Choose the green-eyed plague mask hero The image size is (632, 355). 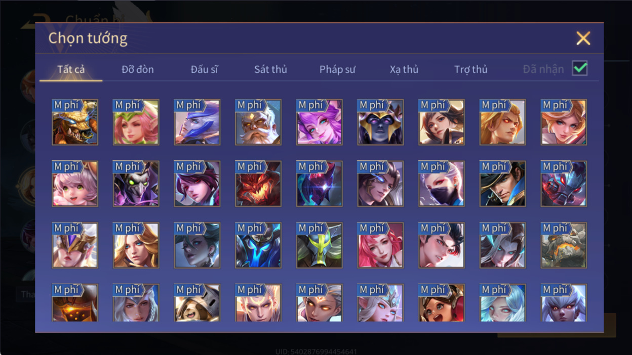[x=136, y=184]
